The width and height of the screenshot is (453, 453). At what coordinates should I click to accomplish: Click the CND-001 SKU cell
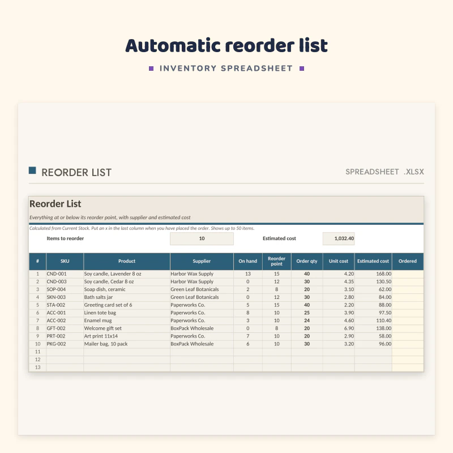[x=65, y=274]
